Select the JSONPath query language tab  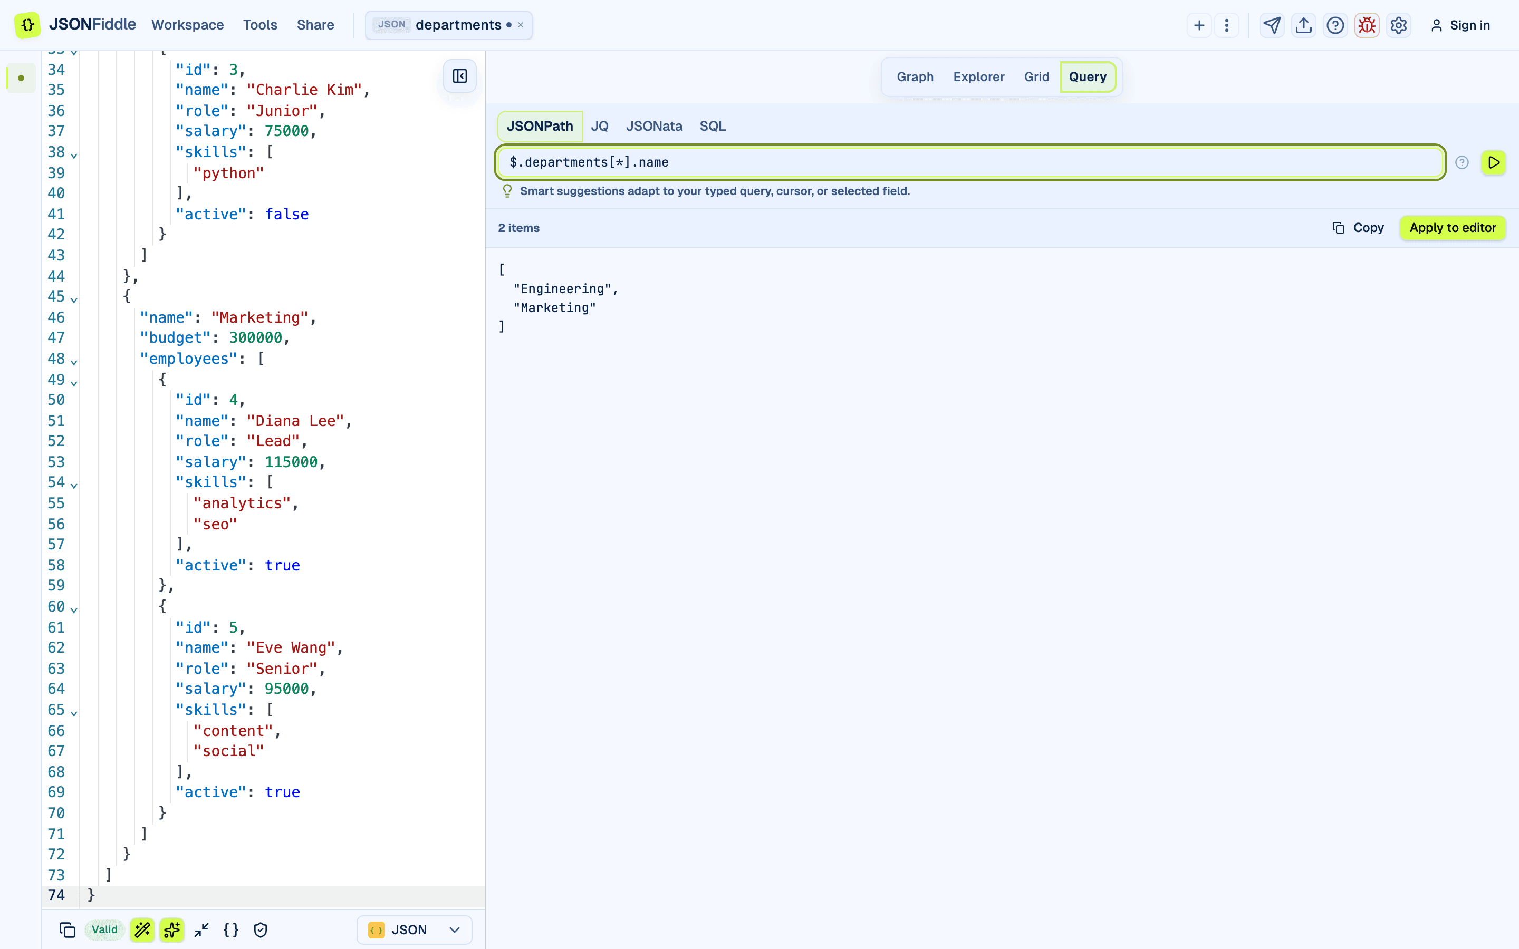(540, 126)
